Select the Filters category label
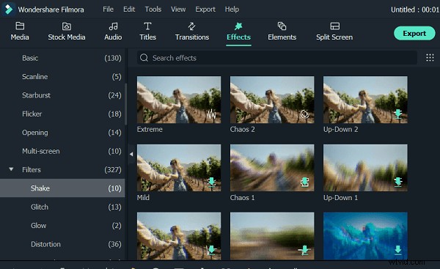Image resolution: width=440 pixels, height=269 pixels. tap(32, 170)
